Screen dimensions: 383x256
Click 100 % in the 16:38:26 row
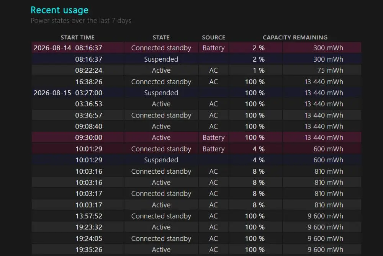[255, 82]
